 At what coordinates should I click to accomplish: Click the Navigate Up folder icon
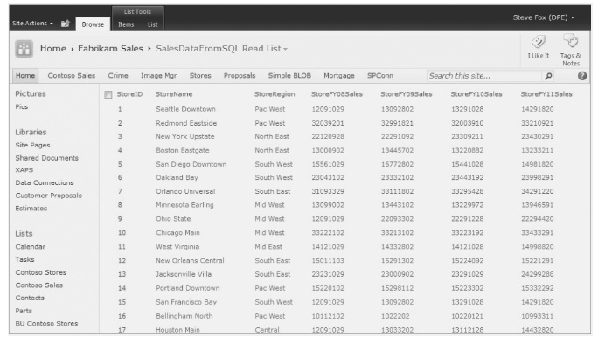[66, 24]
